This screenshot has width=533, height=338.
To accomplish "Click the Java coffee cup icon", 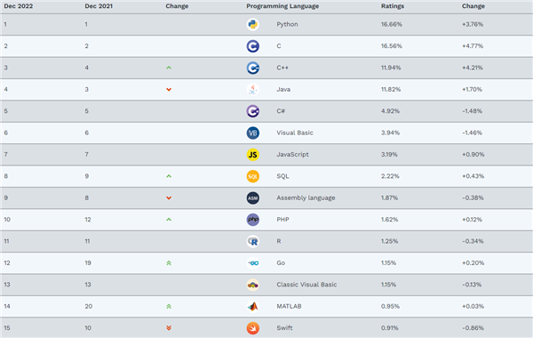I will [x=252, y=90].
